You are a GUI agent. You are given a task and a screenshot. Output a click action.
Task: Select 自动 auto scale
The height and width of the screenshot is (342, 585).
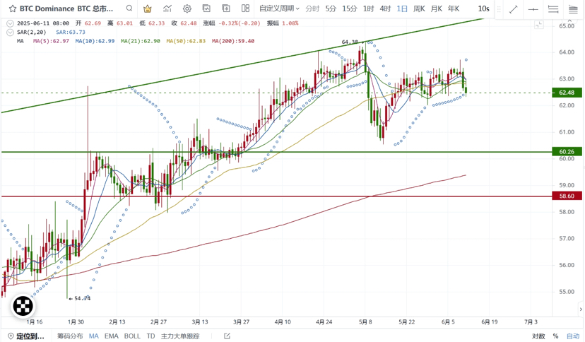click(573, 336)
